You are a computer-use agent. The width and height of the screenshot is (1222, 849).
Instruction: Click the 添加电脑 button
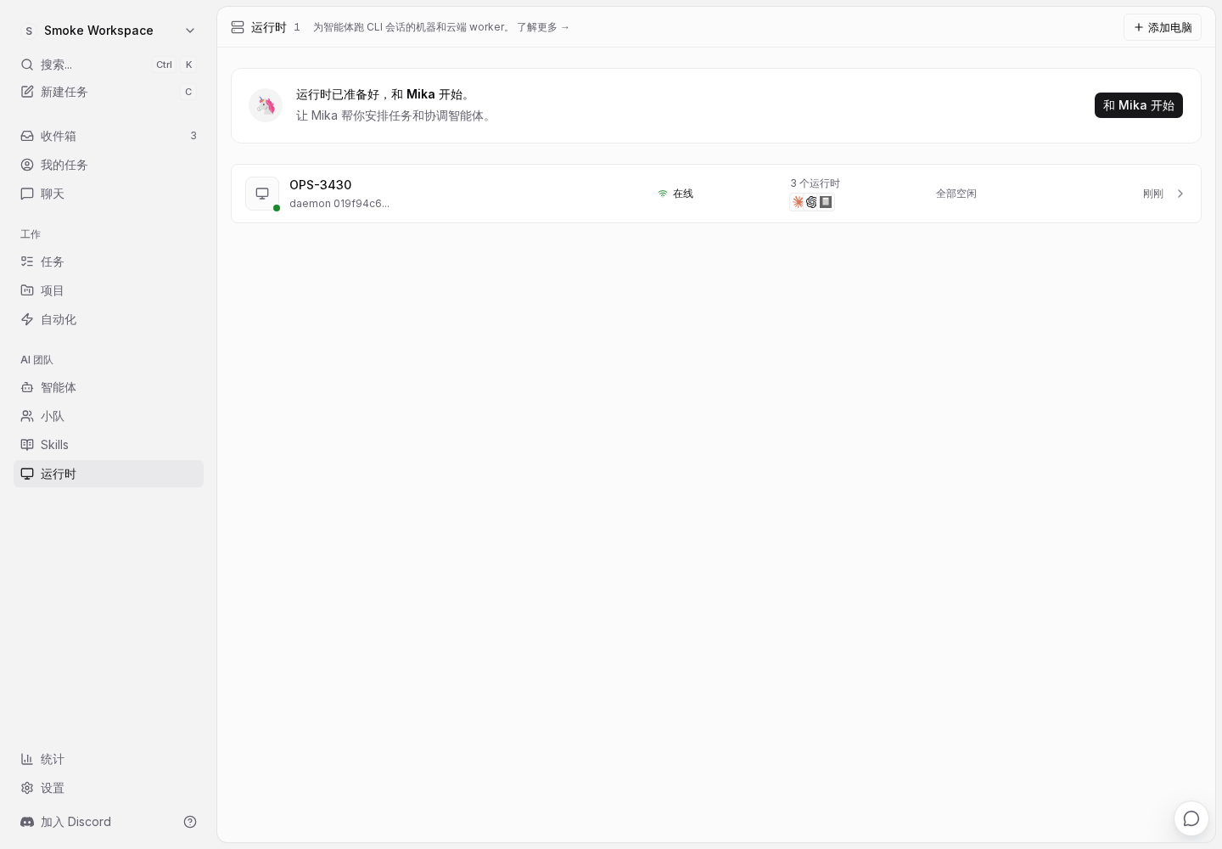(x=1163, y=27)
